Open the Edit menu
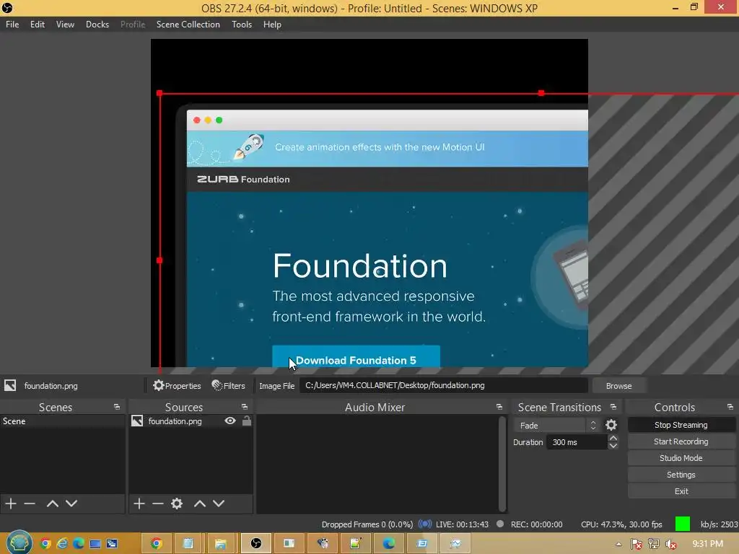The height and width of the screenshot is (554, 739). click(x=38, y=25)
